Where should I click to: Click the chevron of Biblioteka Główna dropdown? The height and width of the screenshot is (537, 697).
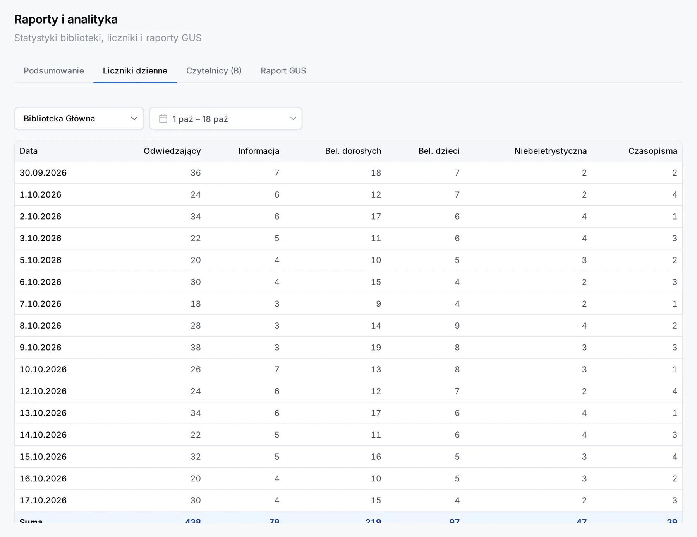click(134, 119)
